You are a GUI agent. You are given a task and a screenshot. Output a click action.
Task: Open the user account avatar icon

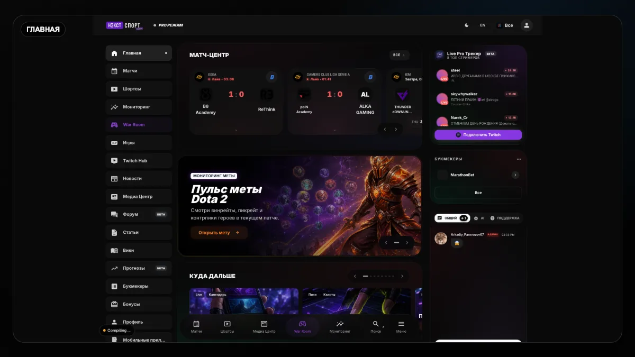coord(526,25)
